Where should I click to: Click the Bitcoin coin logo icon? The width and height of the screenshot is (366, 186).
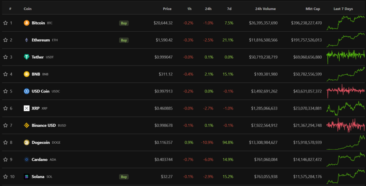(26, 23)
